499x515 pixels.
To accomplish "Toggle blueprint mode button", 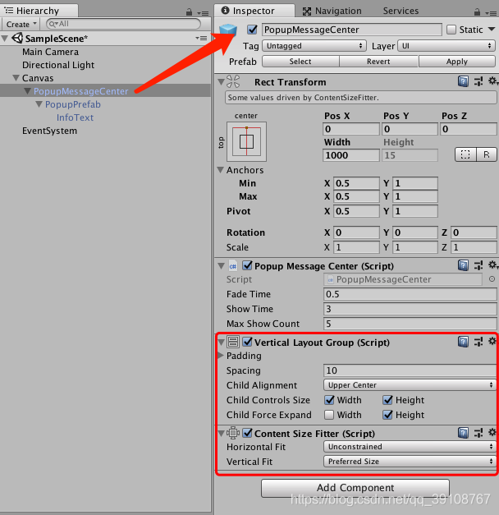I will point(465,154).
